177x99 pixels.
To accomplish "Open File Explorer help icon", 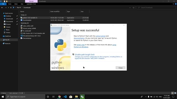I will click(x=176, y=4).
